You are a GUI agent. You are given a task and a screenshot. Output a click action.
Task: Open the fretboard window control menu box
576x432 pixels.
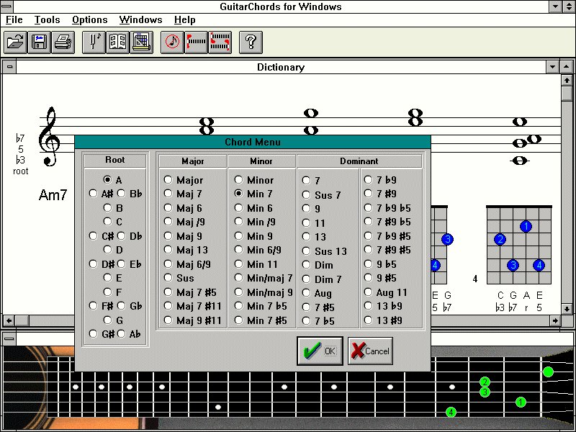pyautogui.click(x=9, y=338)
